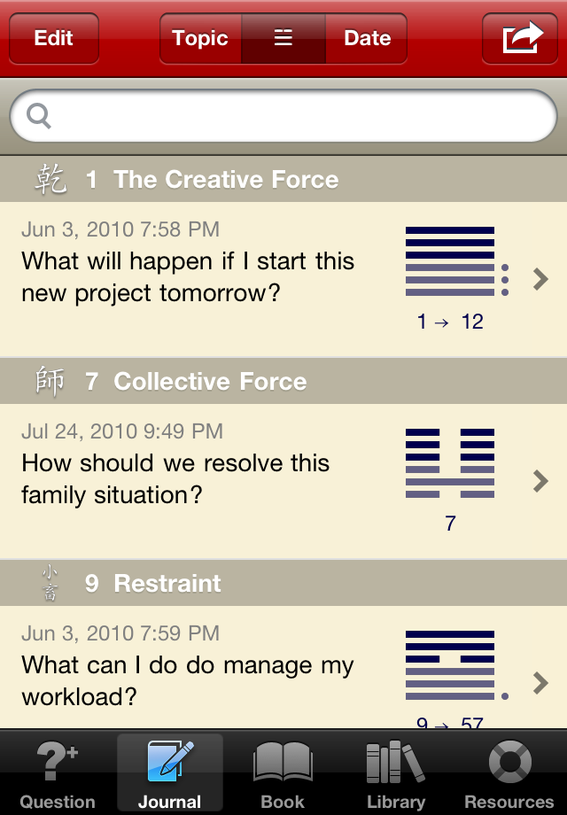This screenshot has height=815, width=567.
Task: Open the Library books icon
Action: point(395,762)
